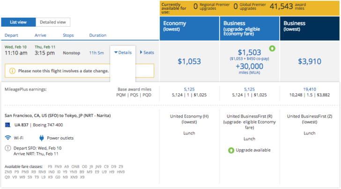
Task: Click the Boeing 747-400 aircraft text
Action: coord(48,125)
